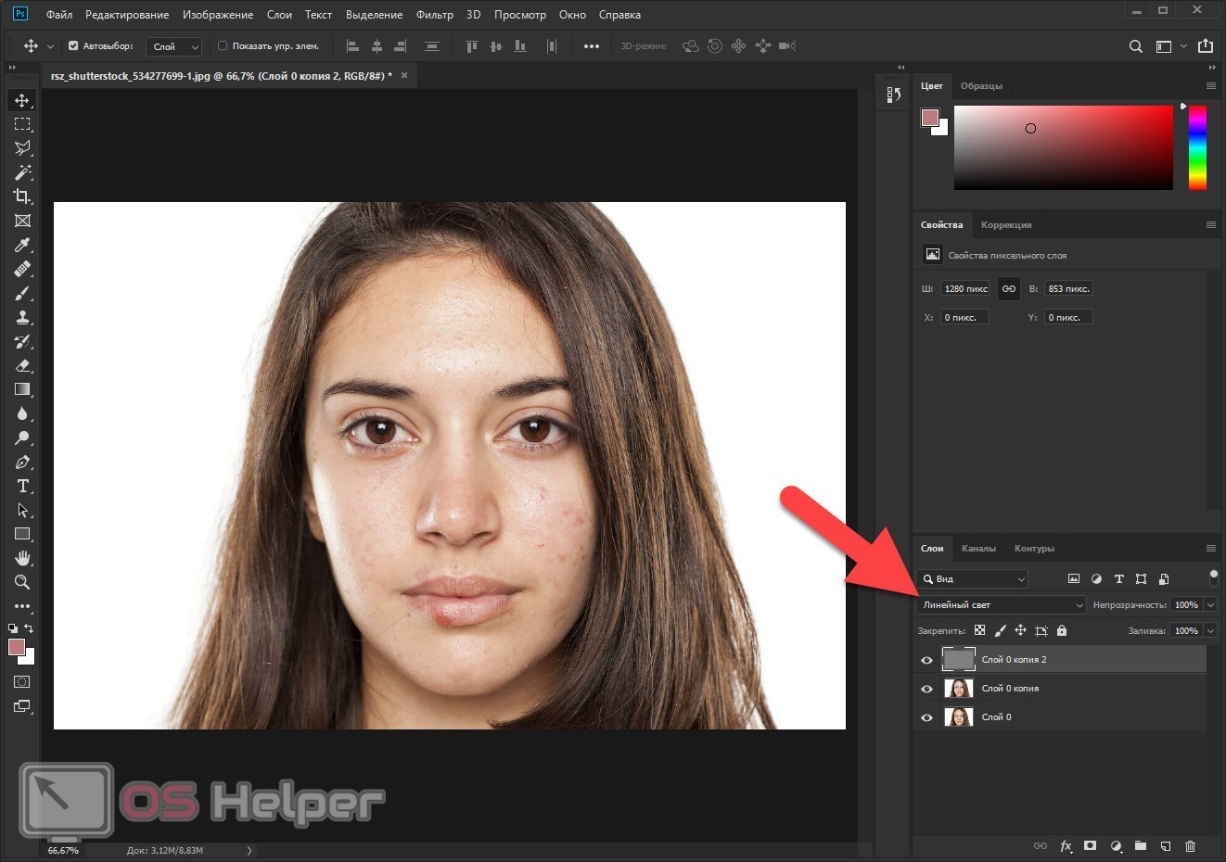This screenshot has height=862, width=1226.
Task: Select the Blur tool
Action: 22,413
